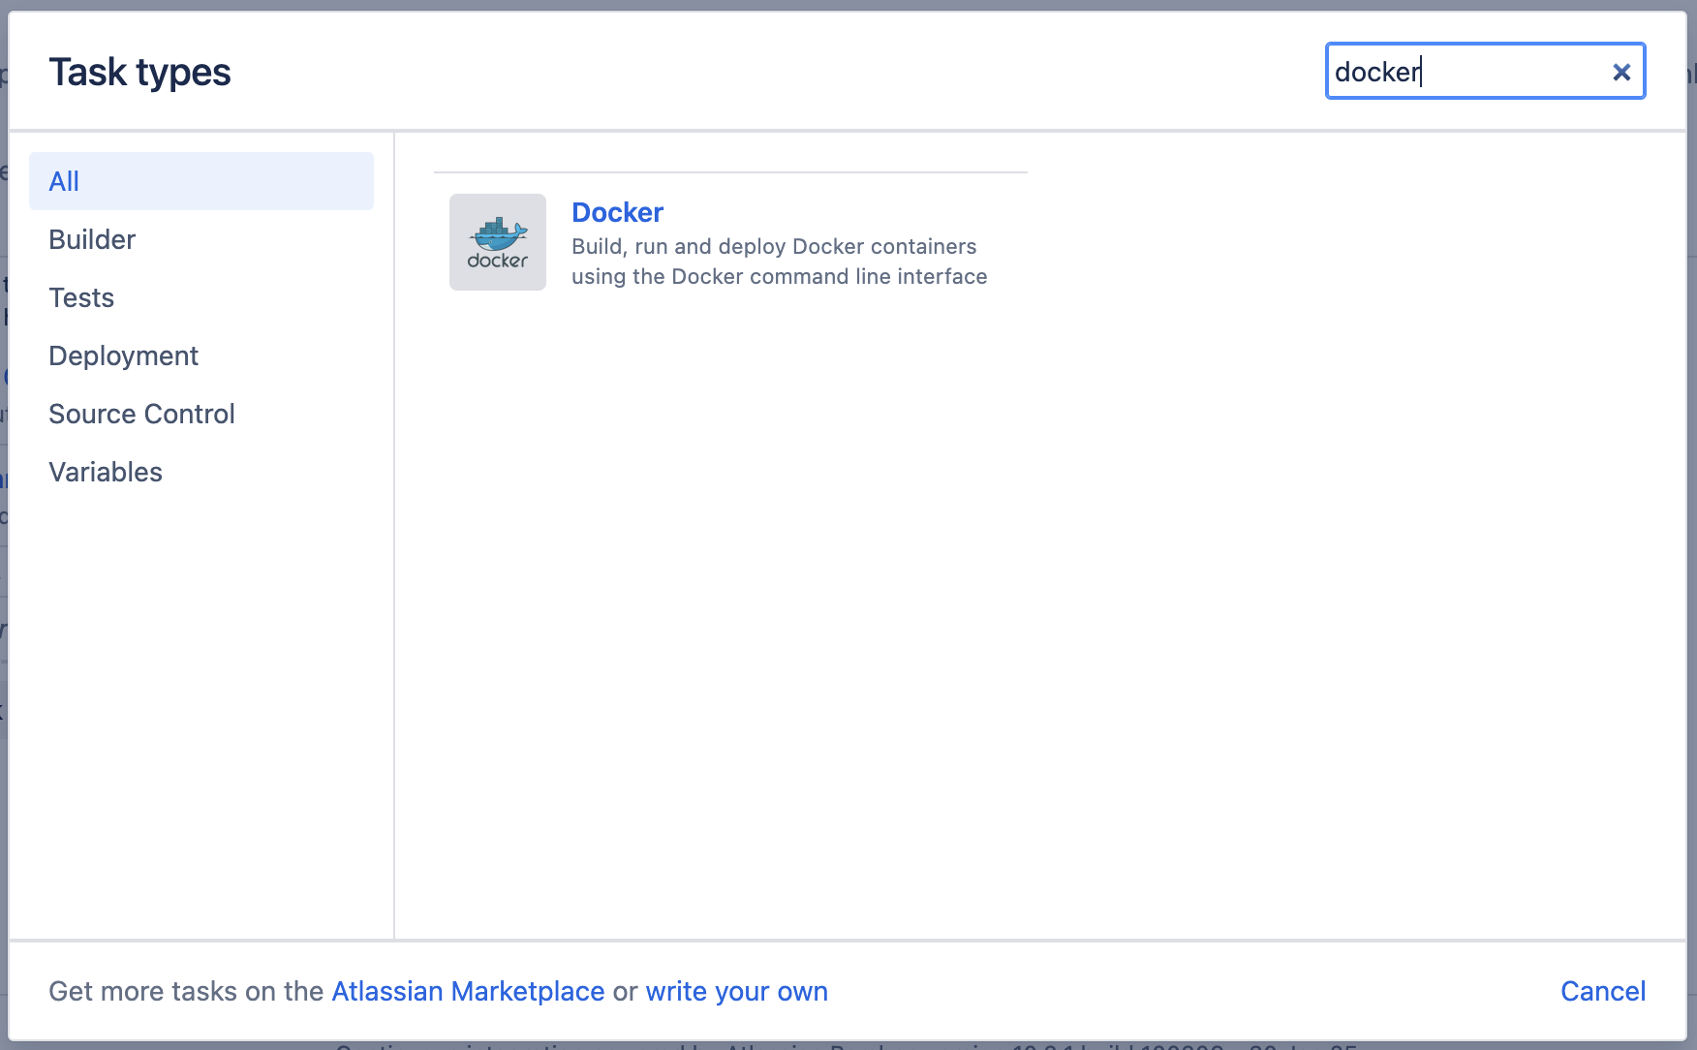Show All task types category
1697x1050 pixels.
coord(201,181)
